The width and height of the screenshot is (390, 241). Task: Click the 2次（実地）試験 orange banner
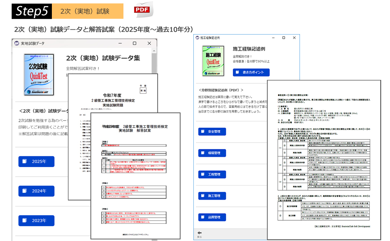[88, 11]
